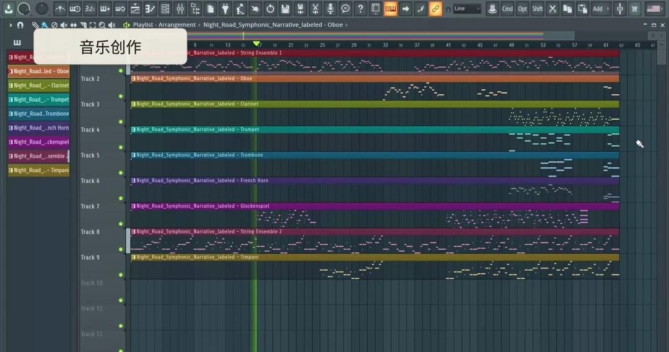Click the scissors cut icon

point(553,9)
